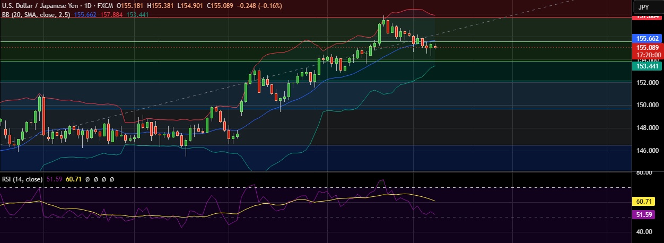Click the red 157.884 upper value in BB legend
Screen dimensions: 664x243
click(111, 14)
